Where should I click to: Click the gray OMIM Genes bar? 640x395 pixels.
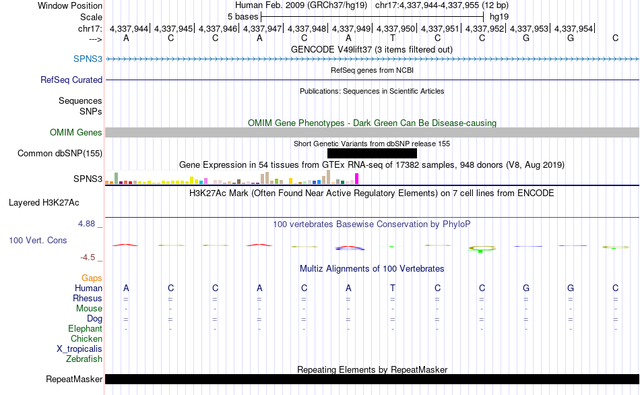pos(373,132)
